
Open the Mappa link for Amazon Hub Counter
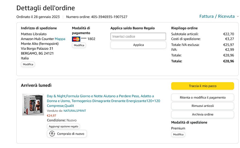60,39
